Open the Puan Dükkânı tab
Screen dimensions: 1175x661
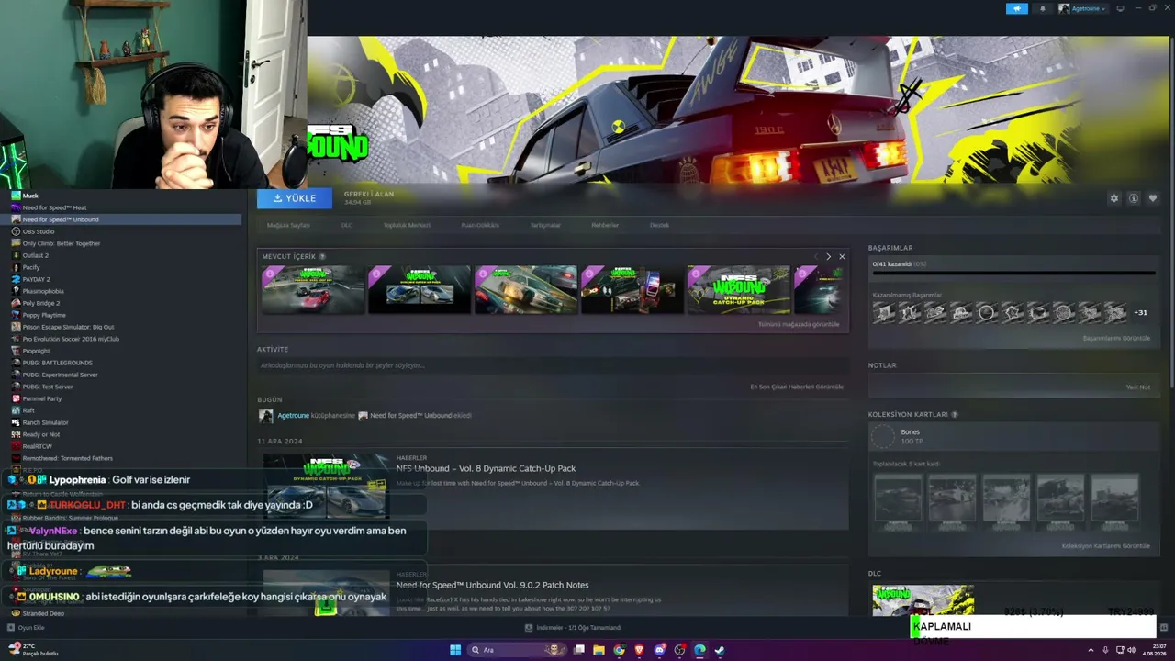[480, 225]
